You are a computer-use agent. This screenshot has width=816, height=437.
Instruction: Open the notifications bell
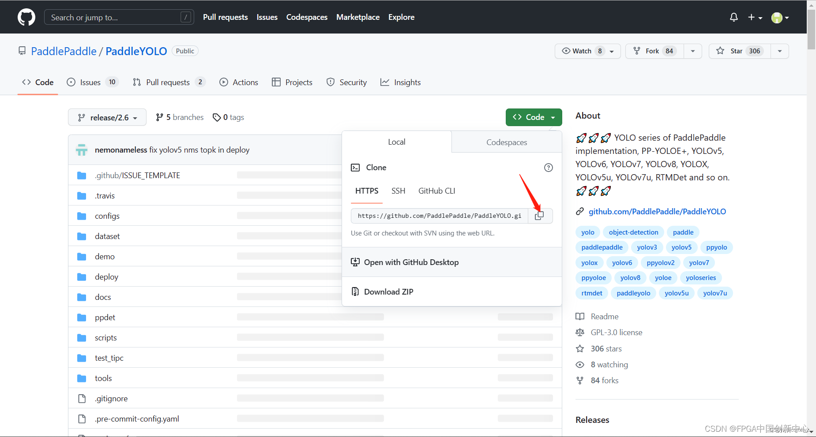pos(733,17)
